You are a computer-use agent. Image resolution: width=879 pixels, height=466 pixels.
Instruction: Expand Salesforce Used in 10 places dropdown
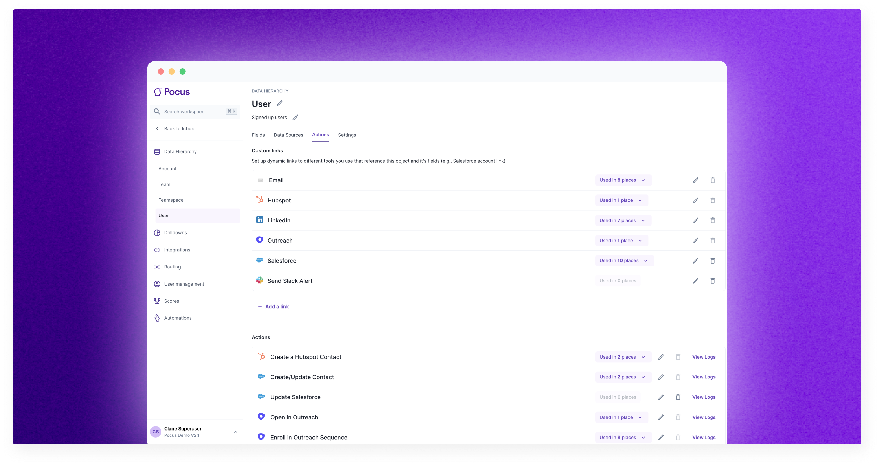[x=624, y=261]
